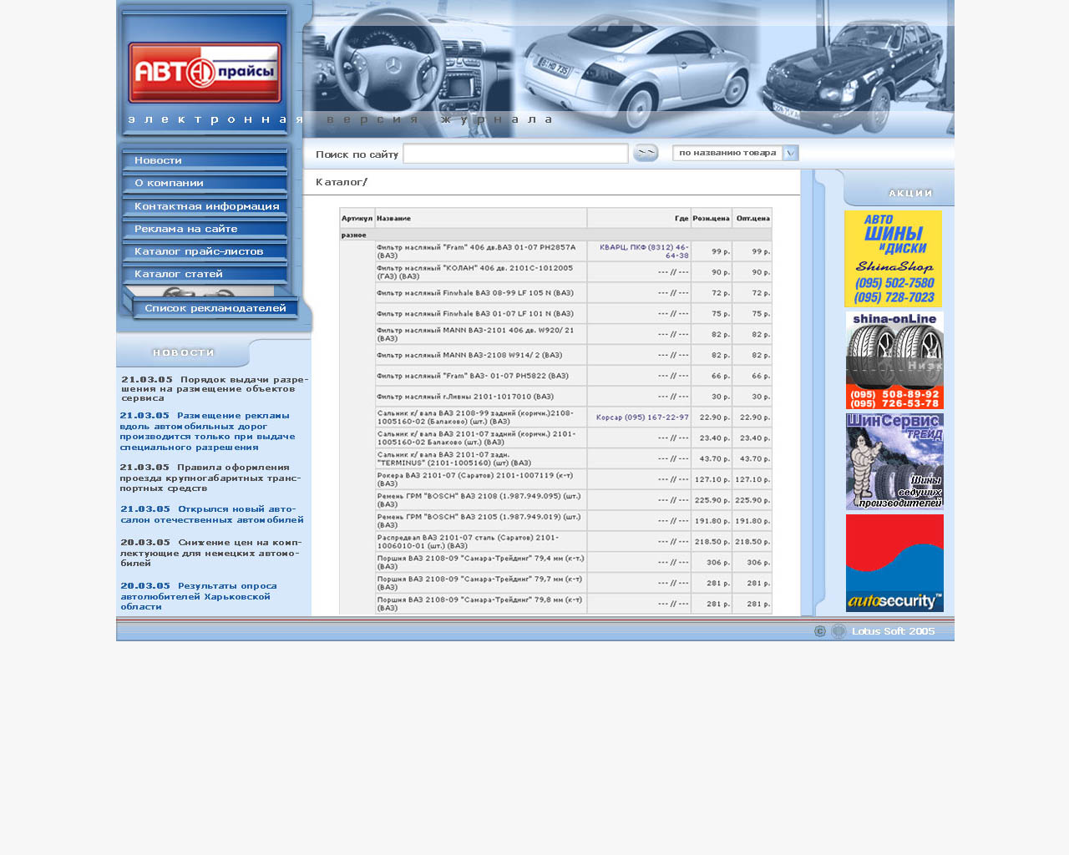
Task: Click the autosecurity banner
Action: coord(894,563)
